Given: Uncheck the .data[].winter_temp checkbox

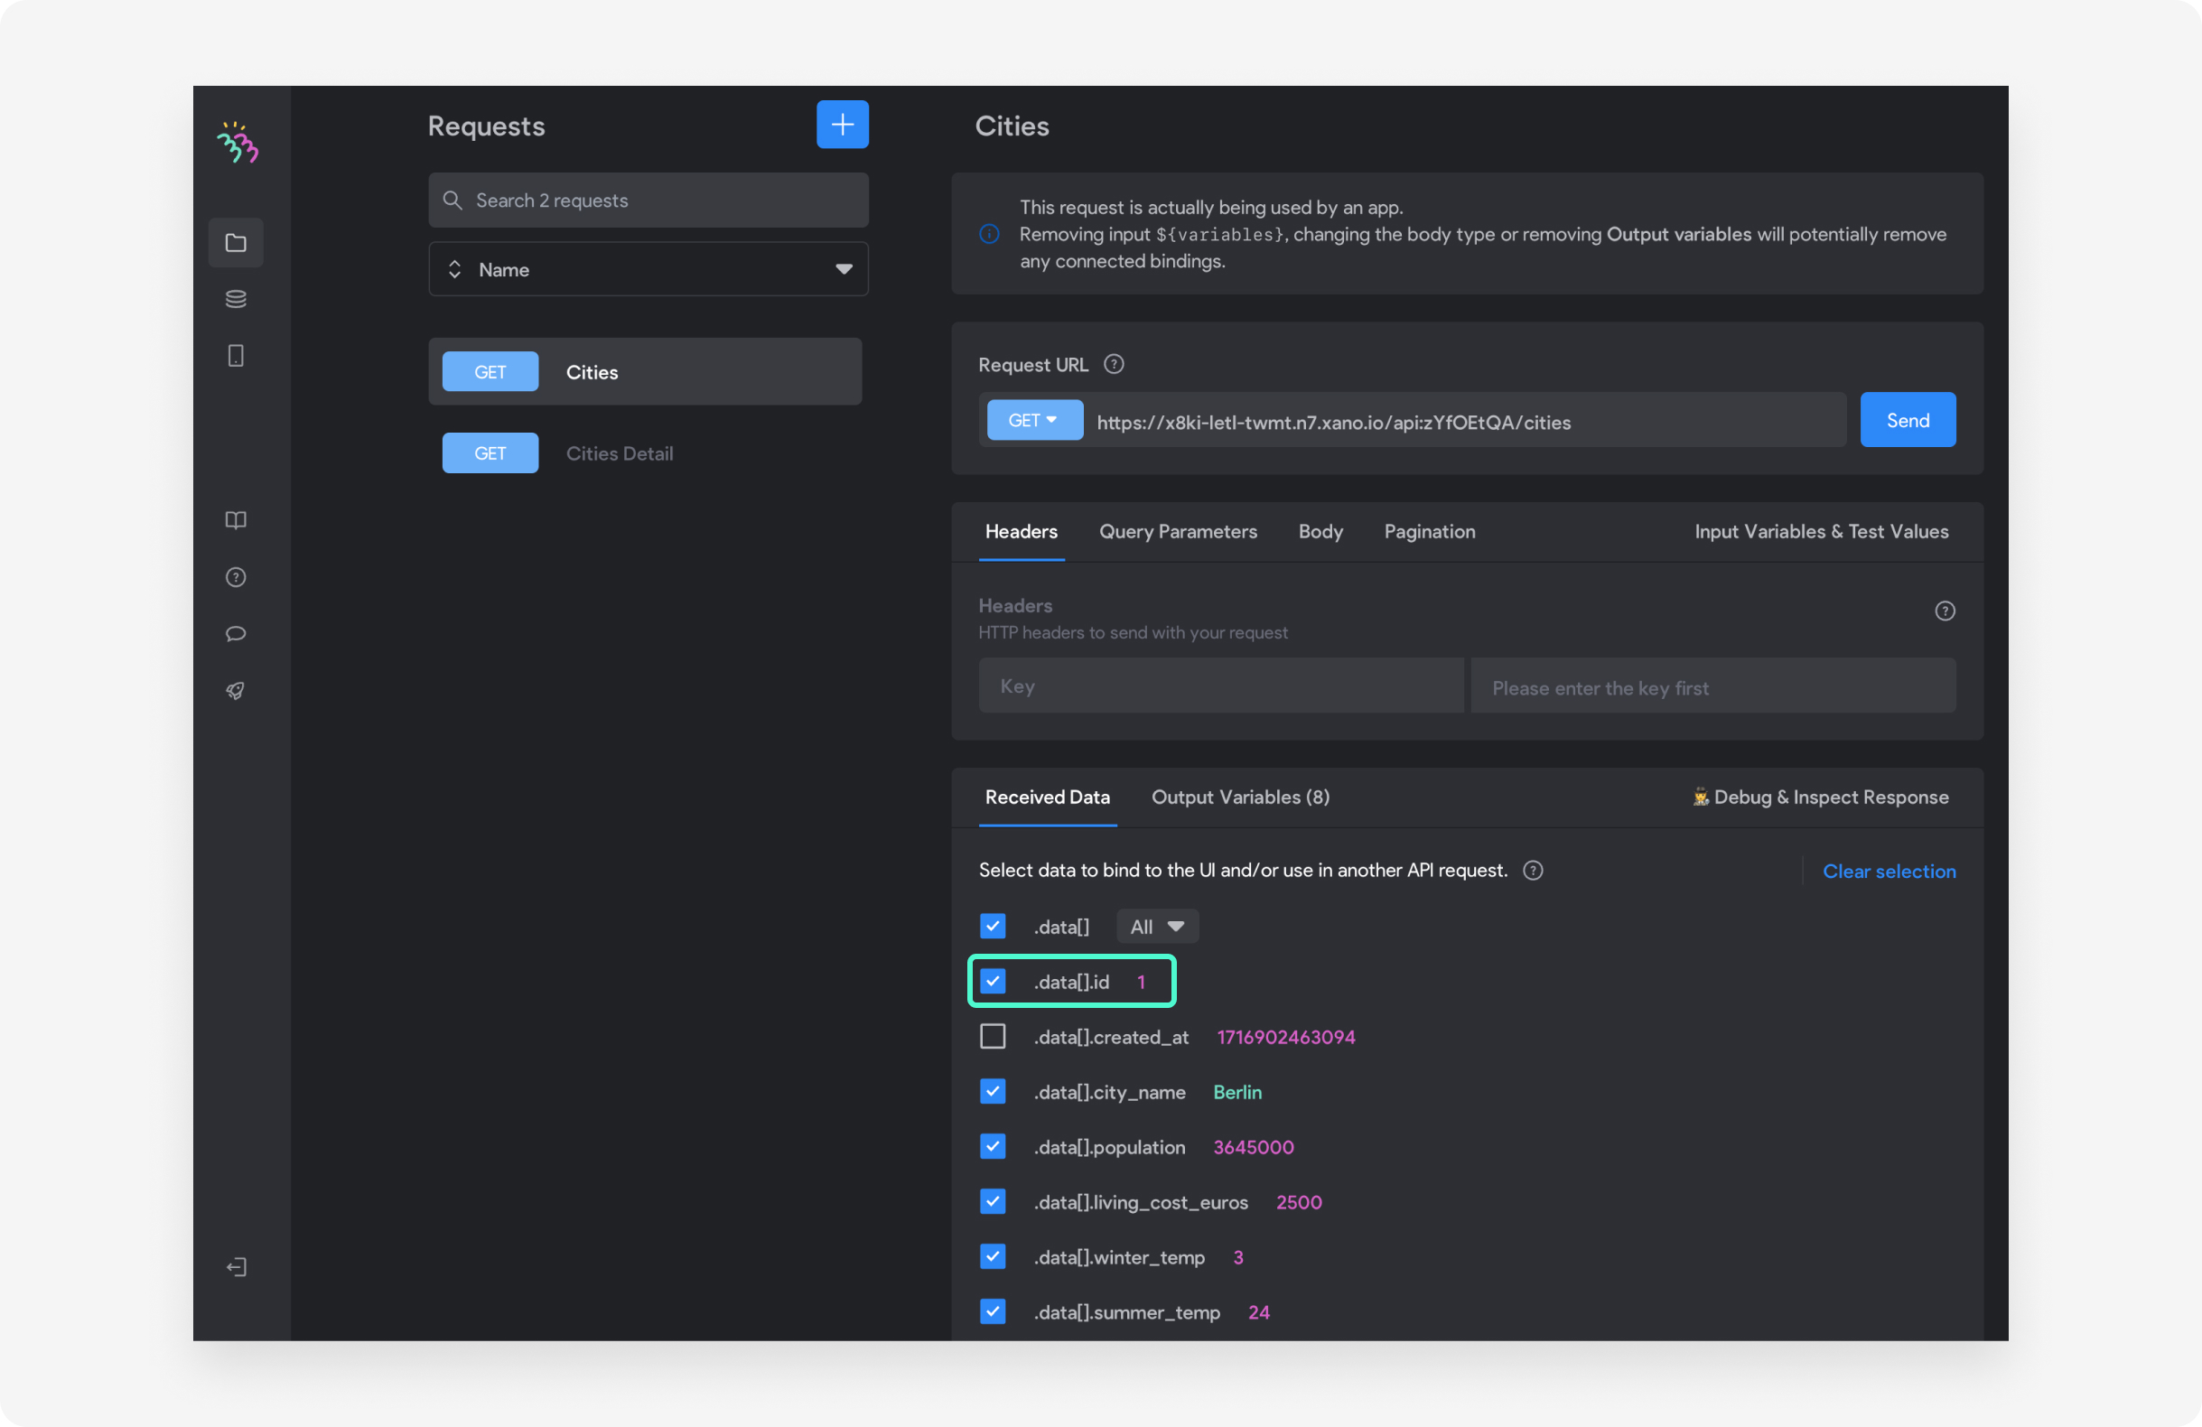Looking at the screenshot, I should 993,1256.
